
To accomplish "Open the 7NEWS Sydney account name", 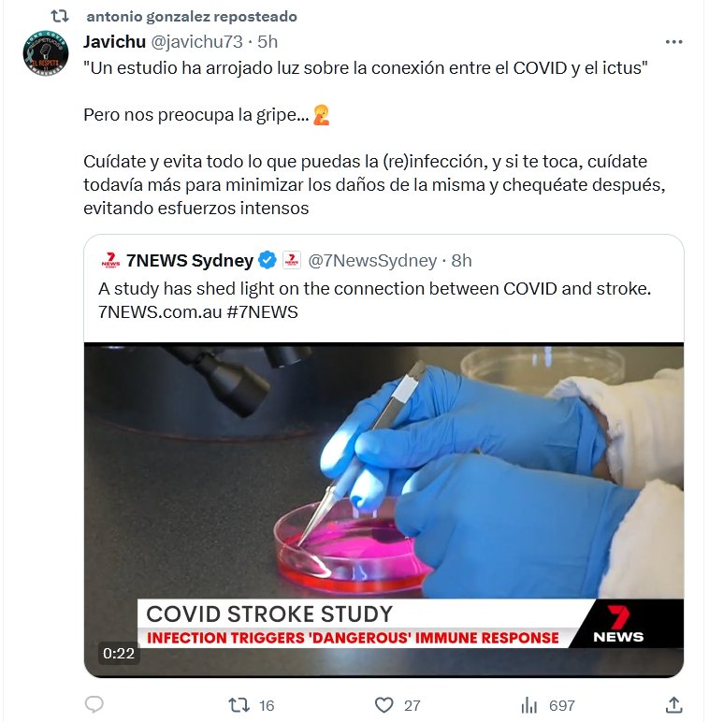I will [x=190, y=261].
